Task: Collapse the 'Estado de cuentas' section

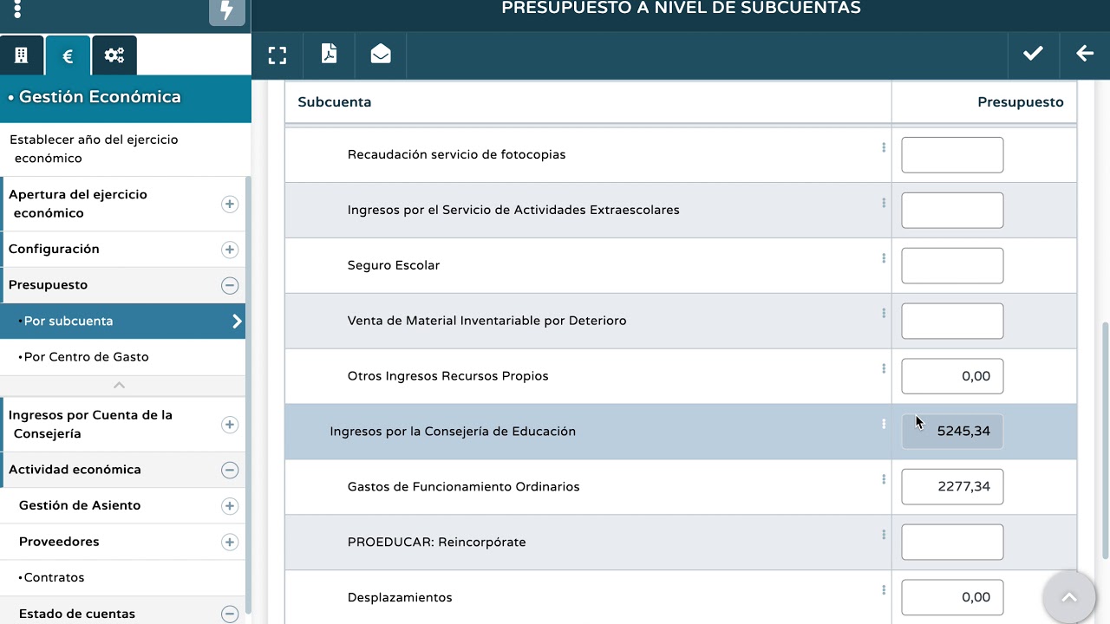Action: (230, 614)
